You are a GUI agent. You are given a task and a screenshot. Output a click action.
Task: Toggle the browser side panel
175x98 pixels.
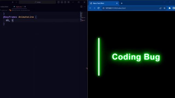tap(174, 8)
